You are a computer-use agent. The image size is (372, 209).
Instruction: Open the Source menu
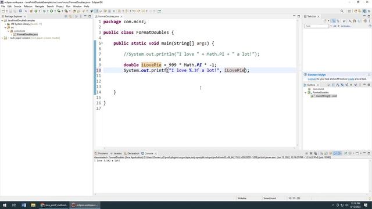click(17, 6)
